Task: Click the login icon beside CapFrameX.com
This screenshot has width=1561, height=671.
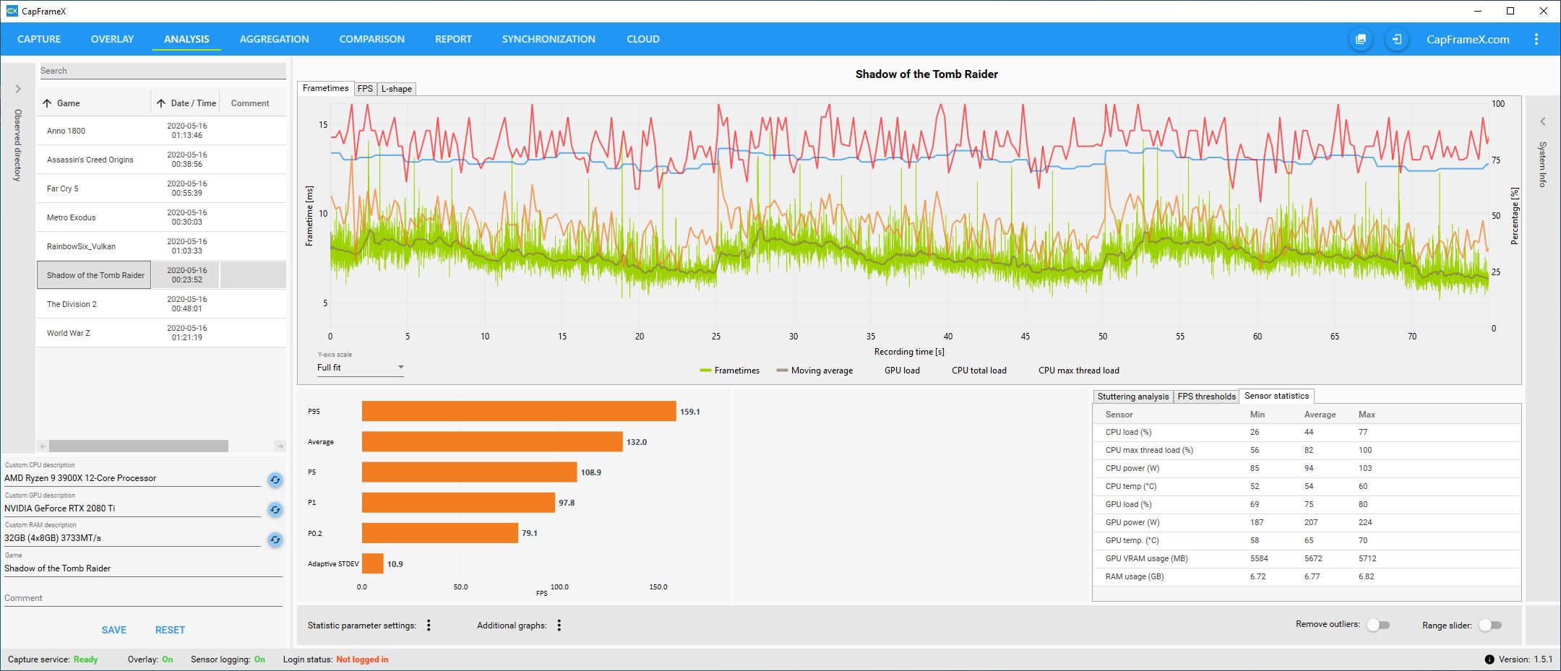Action: (x=1397, y=40)
